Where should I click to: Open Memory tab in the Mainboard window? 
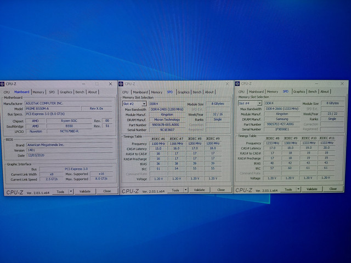[38, 92]
